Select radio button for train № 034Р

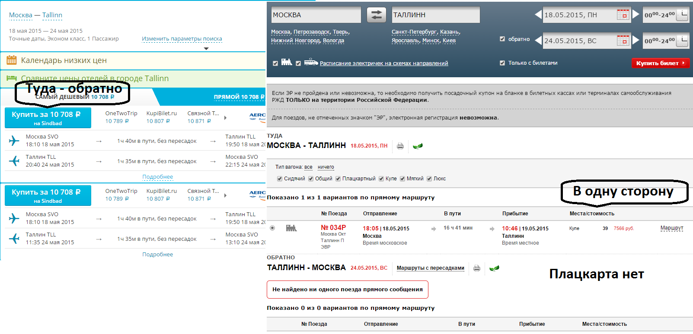272,228
